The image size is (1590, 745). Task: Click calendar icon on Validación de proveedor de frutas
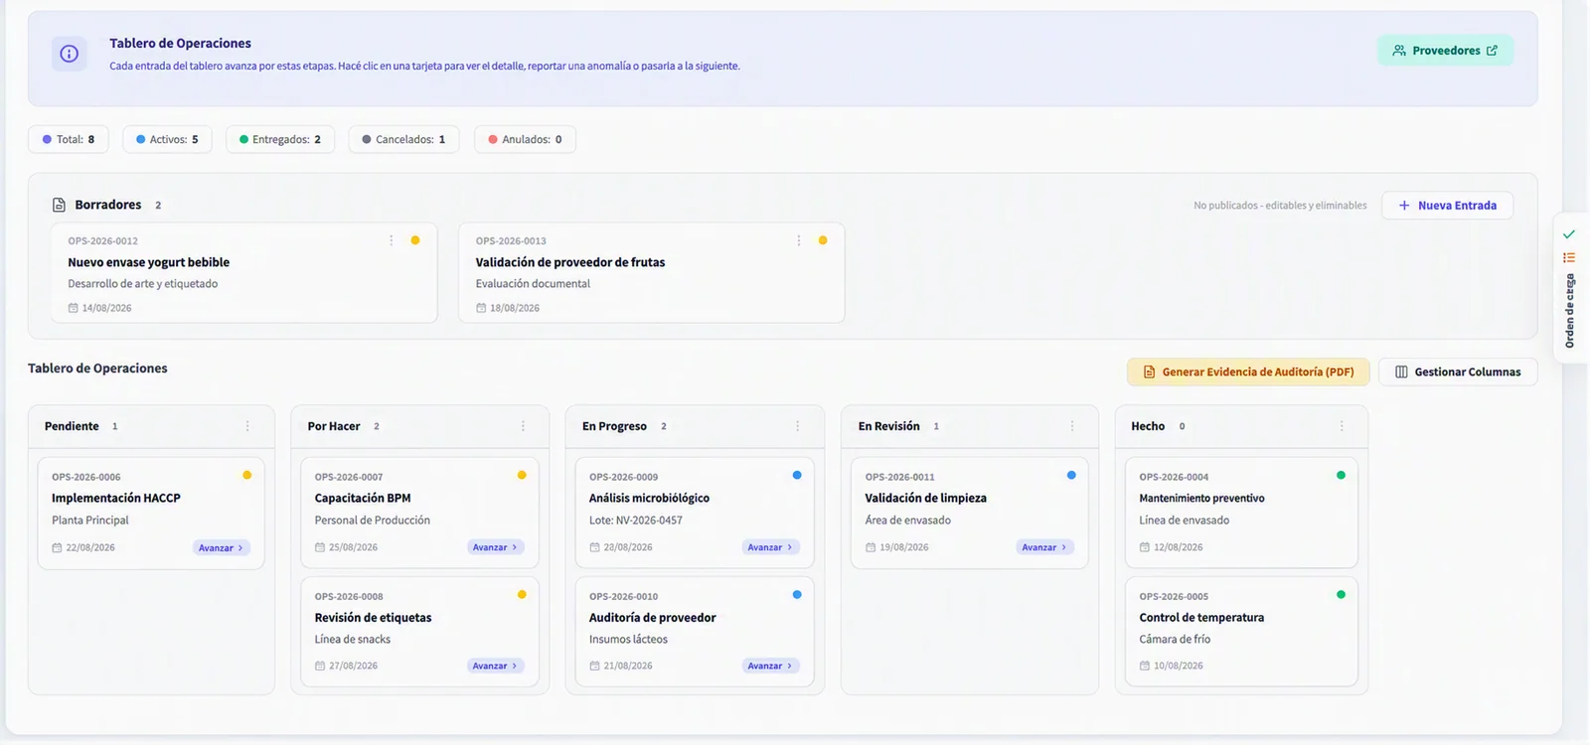coord(481,308)
